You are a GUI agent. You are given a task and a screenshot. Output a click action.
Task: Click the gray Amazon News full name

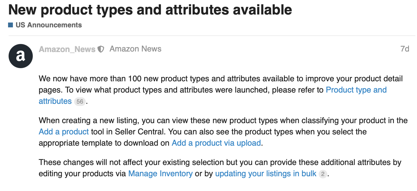click(135, 49)
